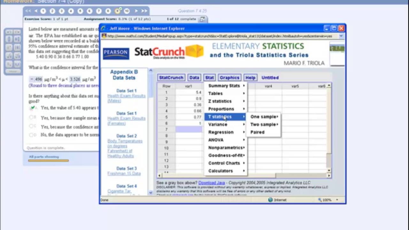Open Freshman 15 Data link

point(124,173)
